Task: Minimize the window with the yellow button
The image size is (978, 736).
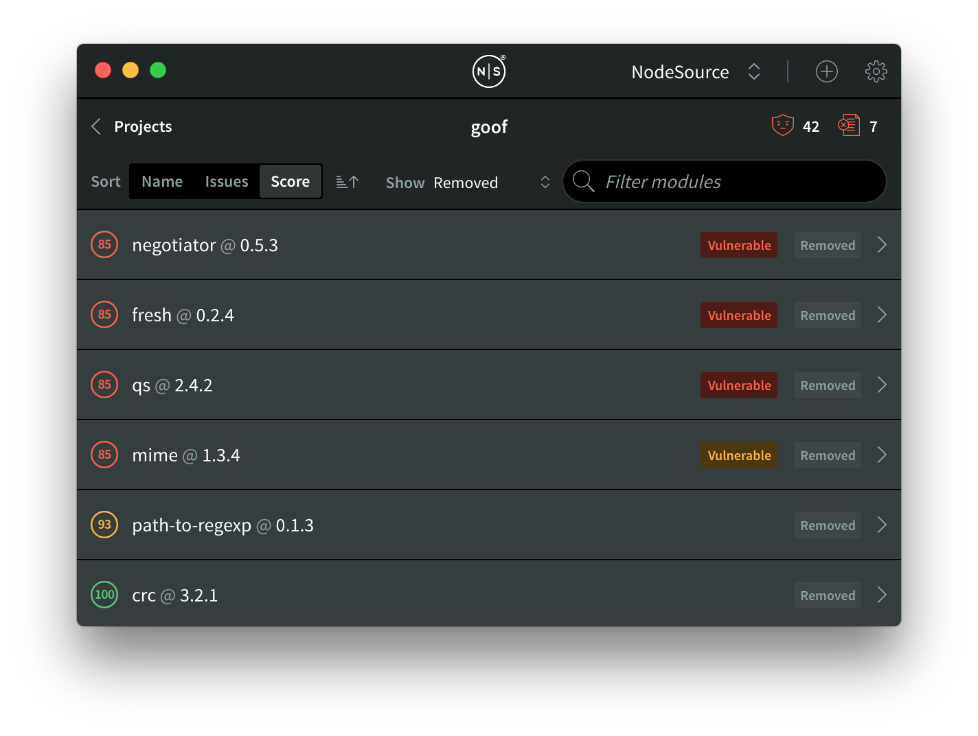Action: 130,70
